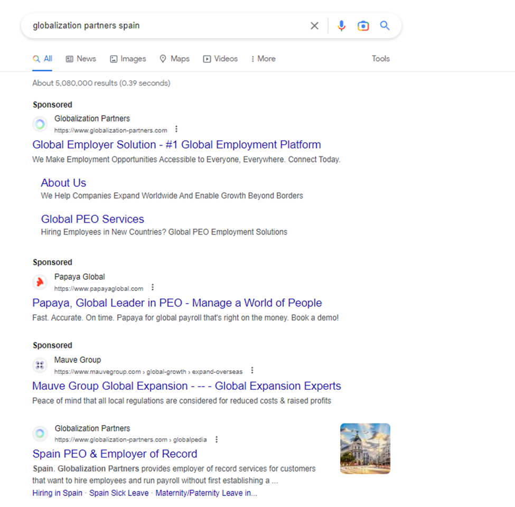The image size is (515, 507).
Task: Open search by image camera icon
Action: (363, 25)
